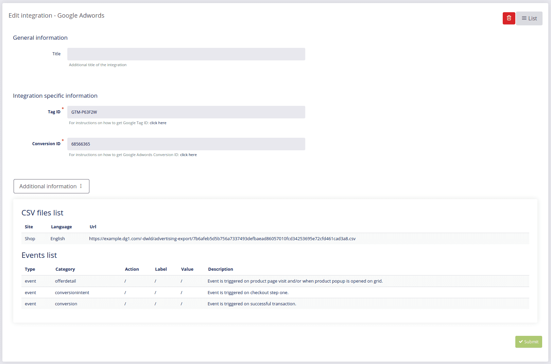Click 'Integration specific information' heading

(55, 96)
